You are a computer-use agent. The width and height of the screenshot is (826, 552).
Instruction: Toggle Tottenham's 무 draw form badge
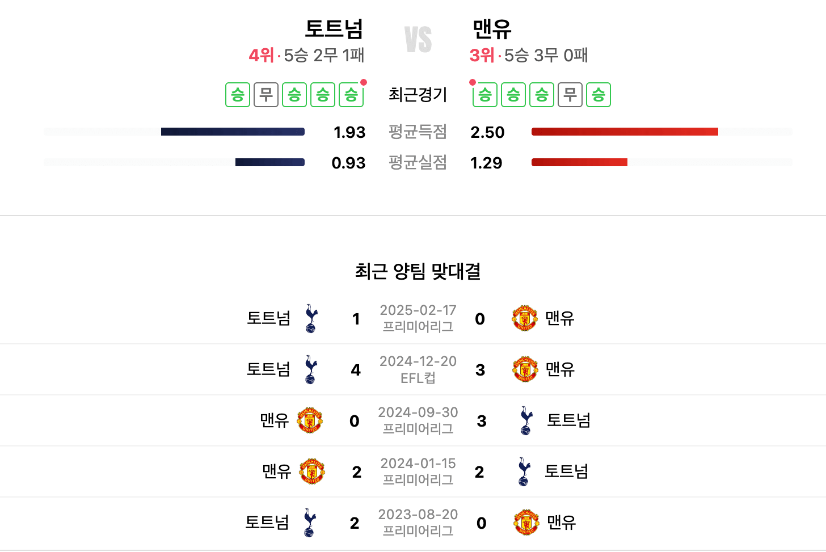pyautogui.click(x=266, y=95)
